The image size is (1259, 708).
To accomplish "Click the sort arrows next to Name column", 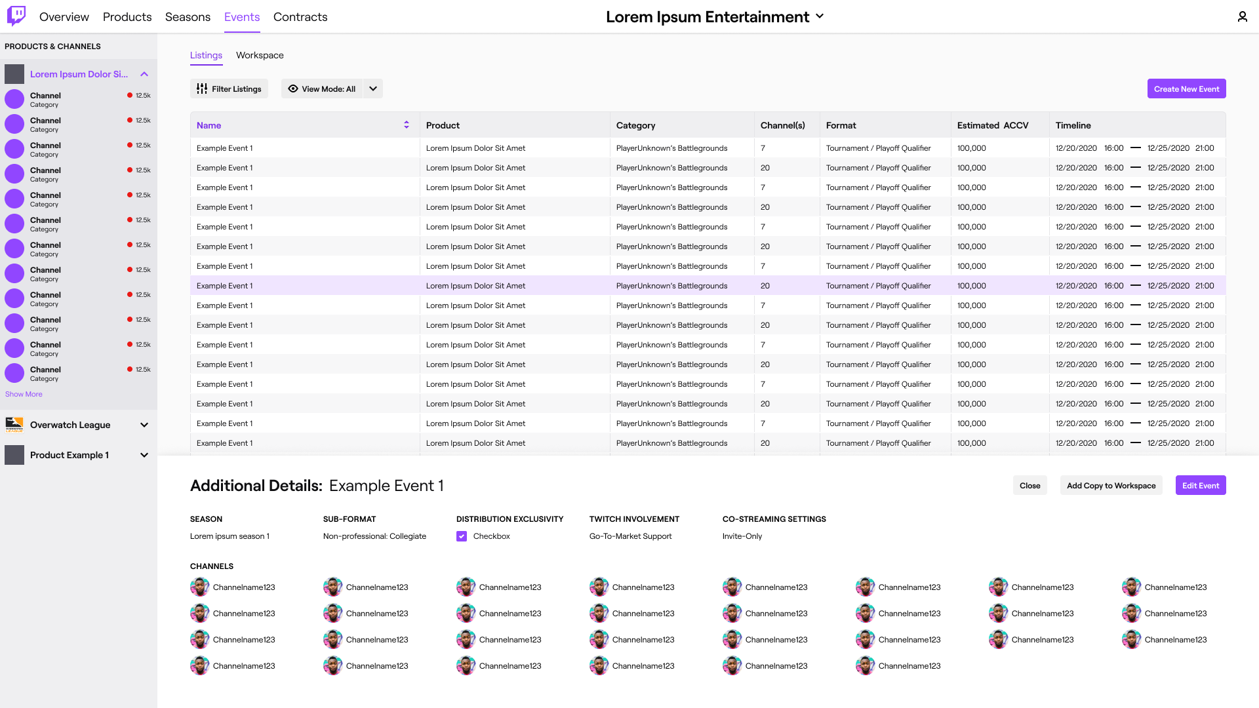I will click(407, 125).
